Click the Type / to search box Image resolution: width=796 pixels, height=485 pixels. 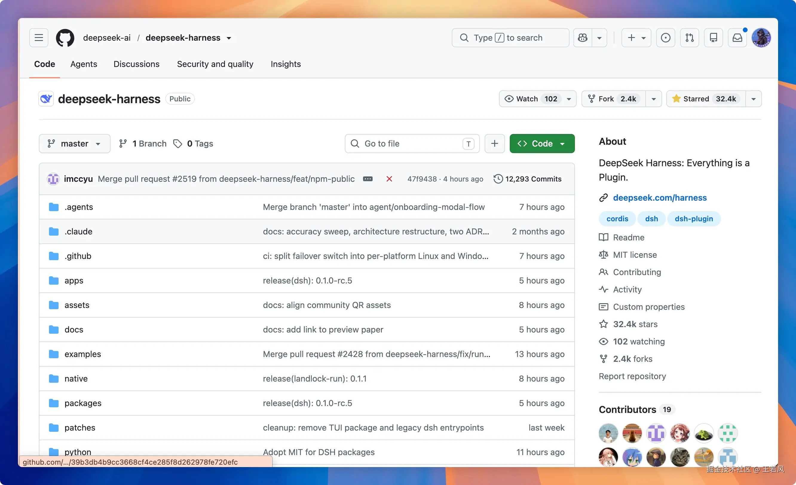coord(510,38)
